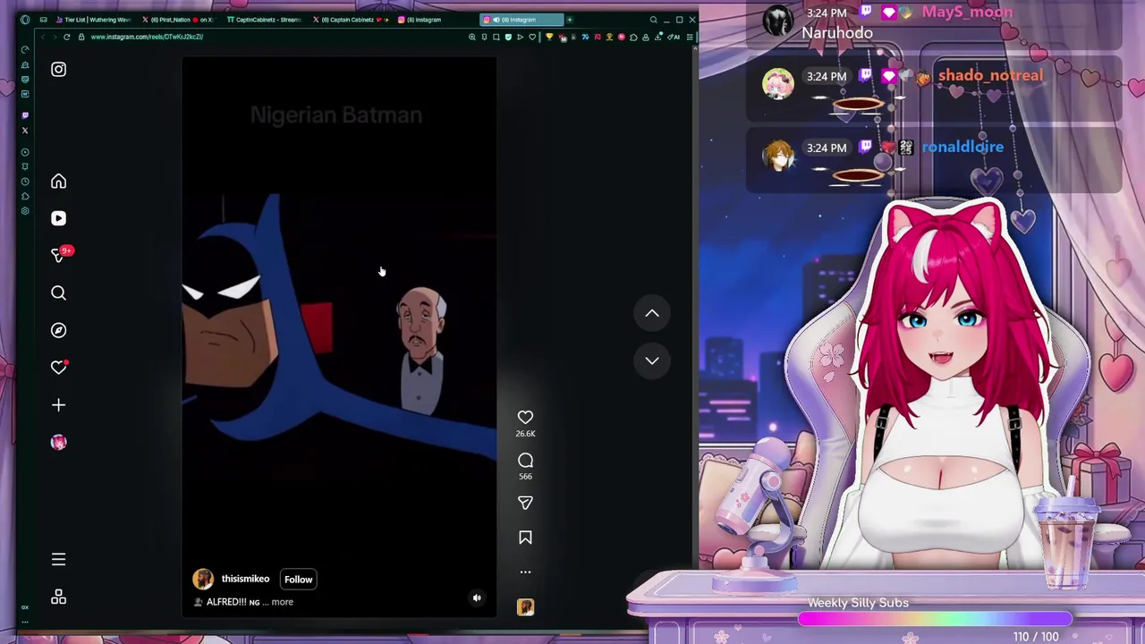Share the reel with paper plane icon

pos(525,503)
